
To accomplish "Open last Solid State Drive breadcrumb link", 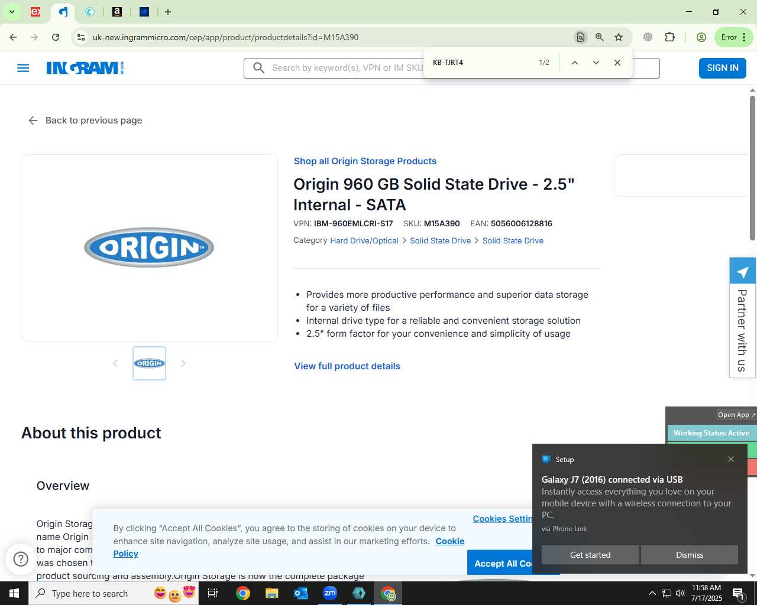I will 513,241.
